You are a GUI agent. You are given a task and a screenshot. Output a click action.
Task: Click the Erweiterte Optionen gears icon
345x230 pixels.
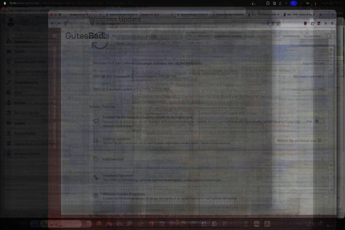pyautogui.click(x=96, y=177)
